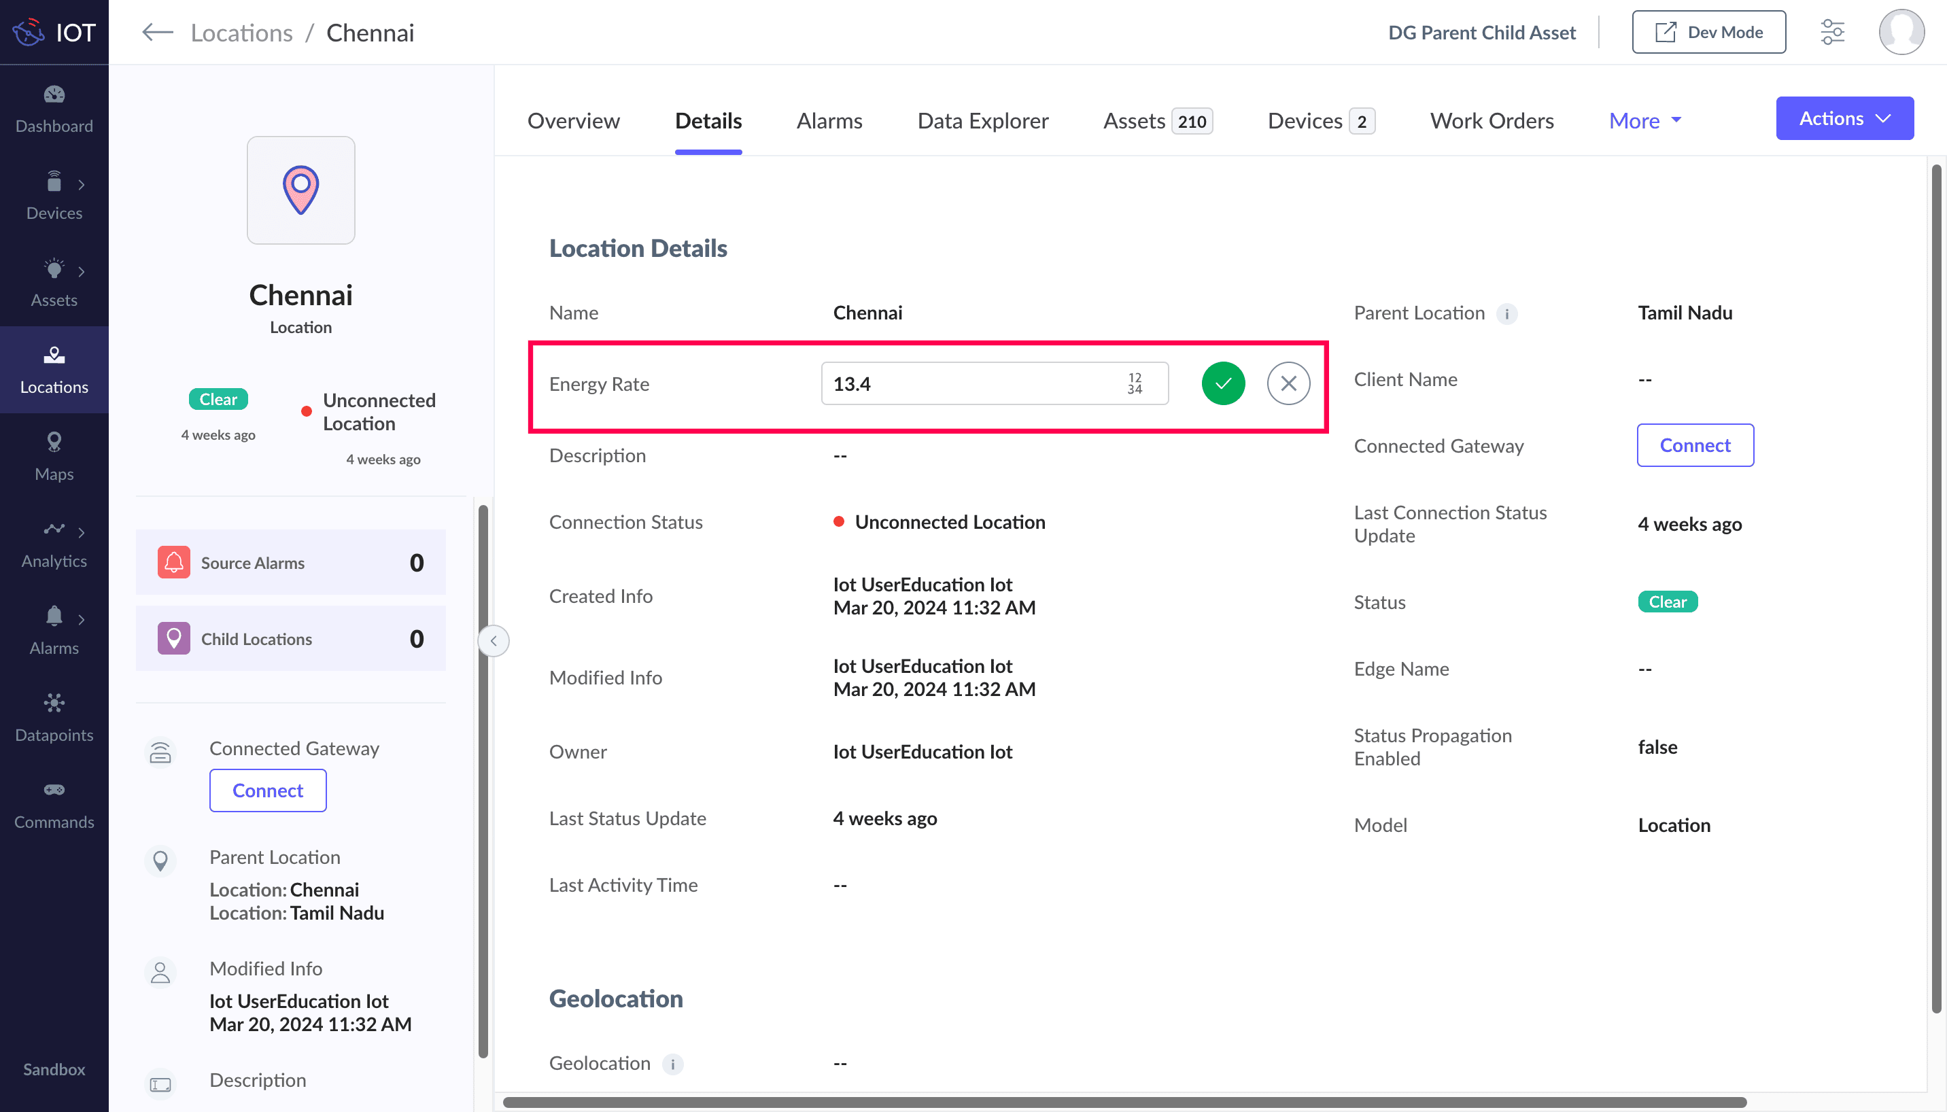Click the user profile avatar
Image resolution: width=1947 pixels, height=1112 pixels.
tap(1900, 32)
